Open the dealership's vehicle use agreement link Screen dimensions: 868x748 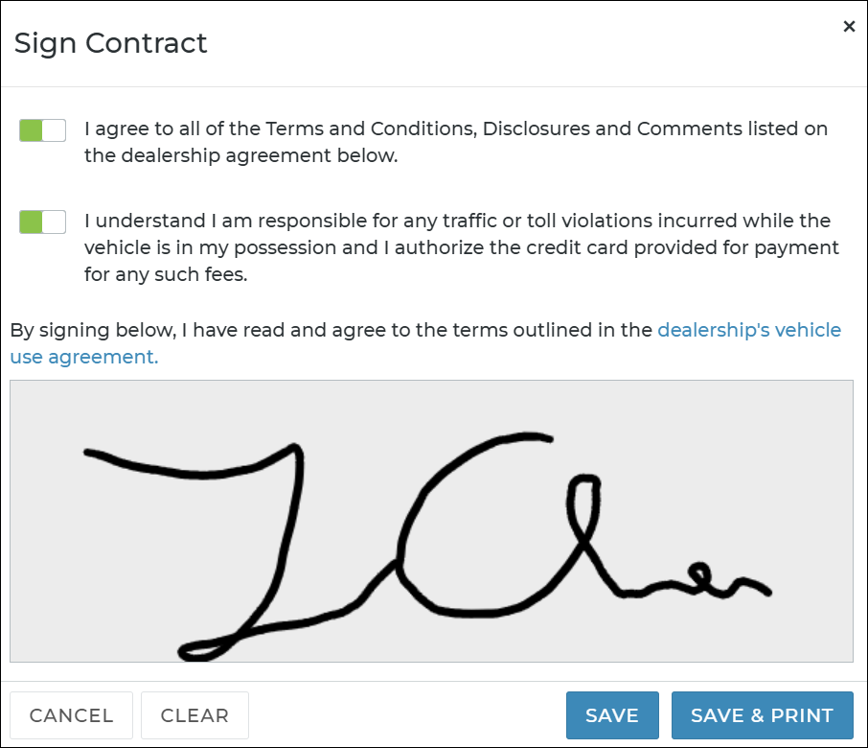(748, 330)
